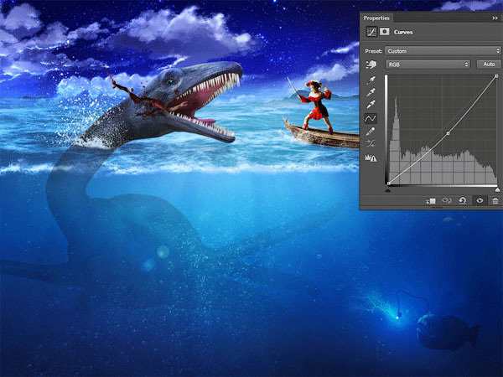
Task: Click the bottom-left endpoint of the curve
Action: 388,183
